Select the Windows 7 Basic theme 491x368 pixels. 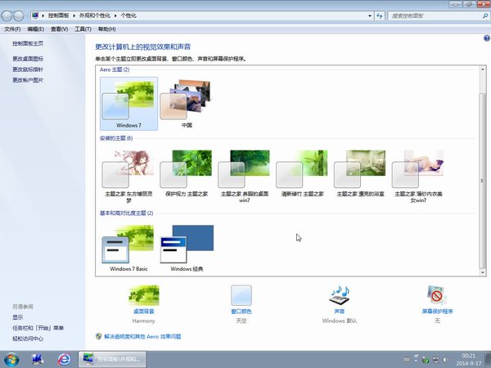(x=128, y=248)
